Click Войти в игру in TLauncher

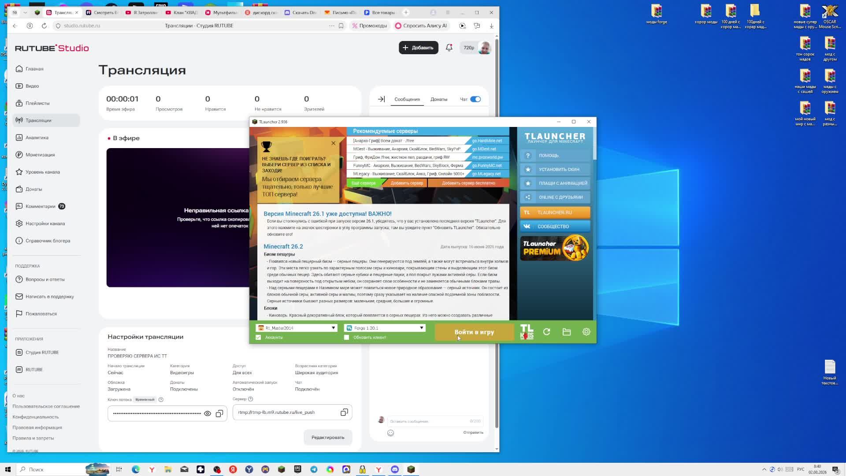pos(474,332)
